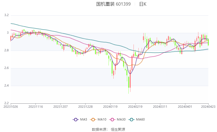
Task: Select the 20240119 date on the x-axis
Action: [x=110, y=106]
